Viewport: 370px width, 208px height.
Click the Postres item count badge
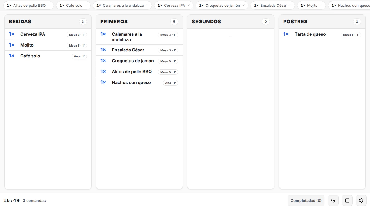click(x=357, y=22)
